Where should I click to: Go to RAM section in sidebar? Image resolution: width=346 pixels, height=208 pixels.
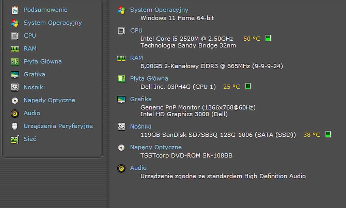click(x=30, y=49)
